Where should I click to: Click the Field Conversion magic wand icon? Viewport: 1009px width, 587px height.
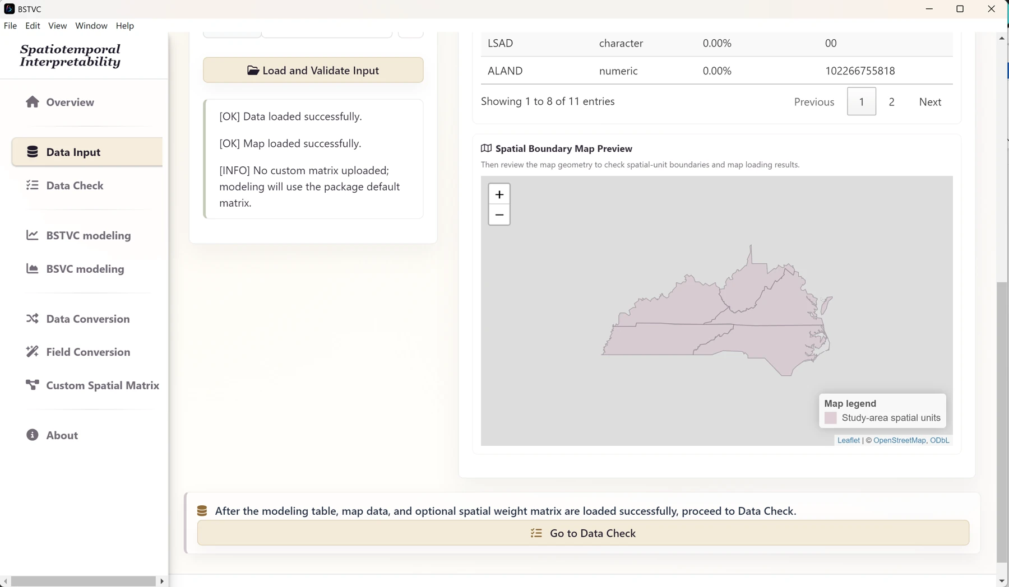tap(33, 352)
